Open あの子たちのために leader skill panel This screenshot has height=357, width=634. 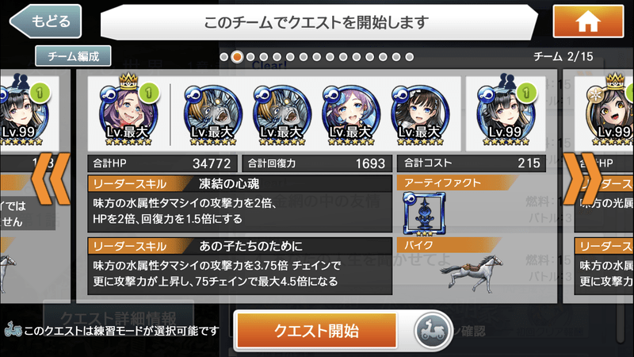(x=240, y=266)
